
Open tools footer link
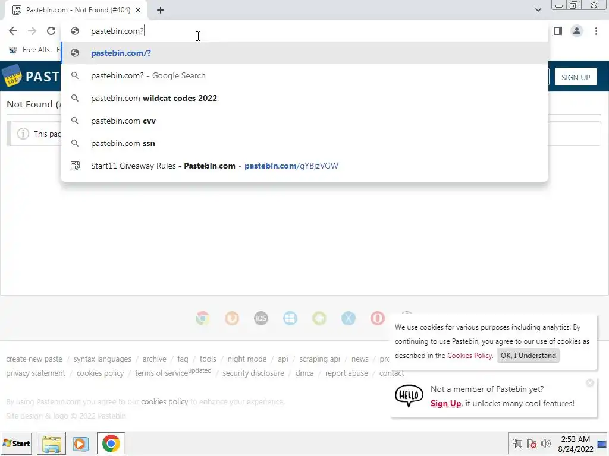click(x=208, y=359)
